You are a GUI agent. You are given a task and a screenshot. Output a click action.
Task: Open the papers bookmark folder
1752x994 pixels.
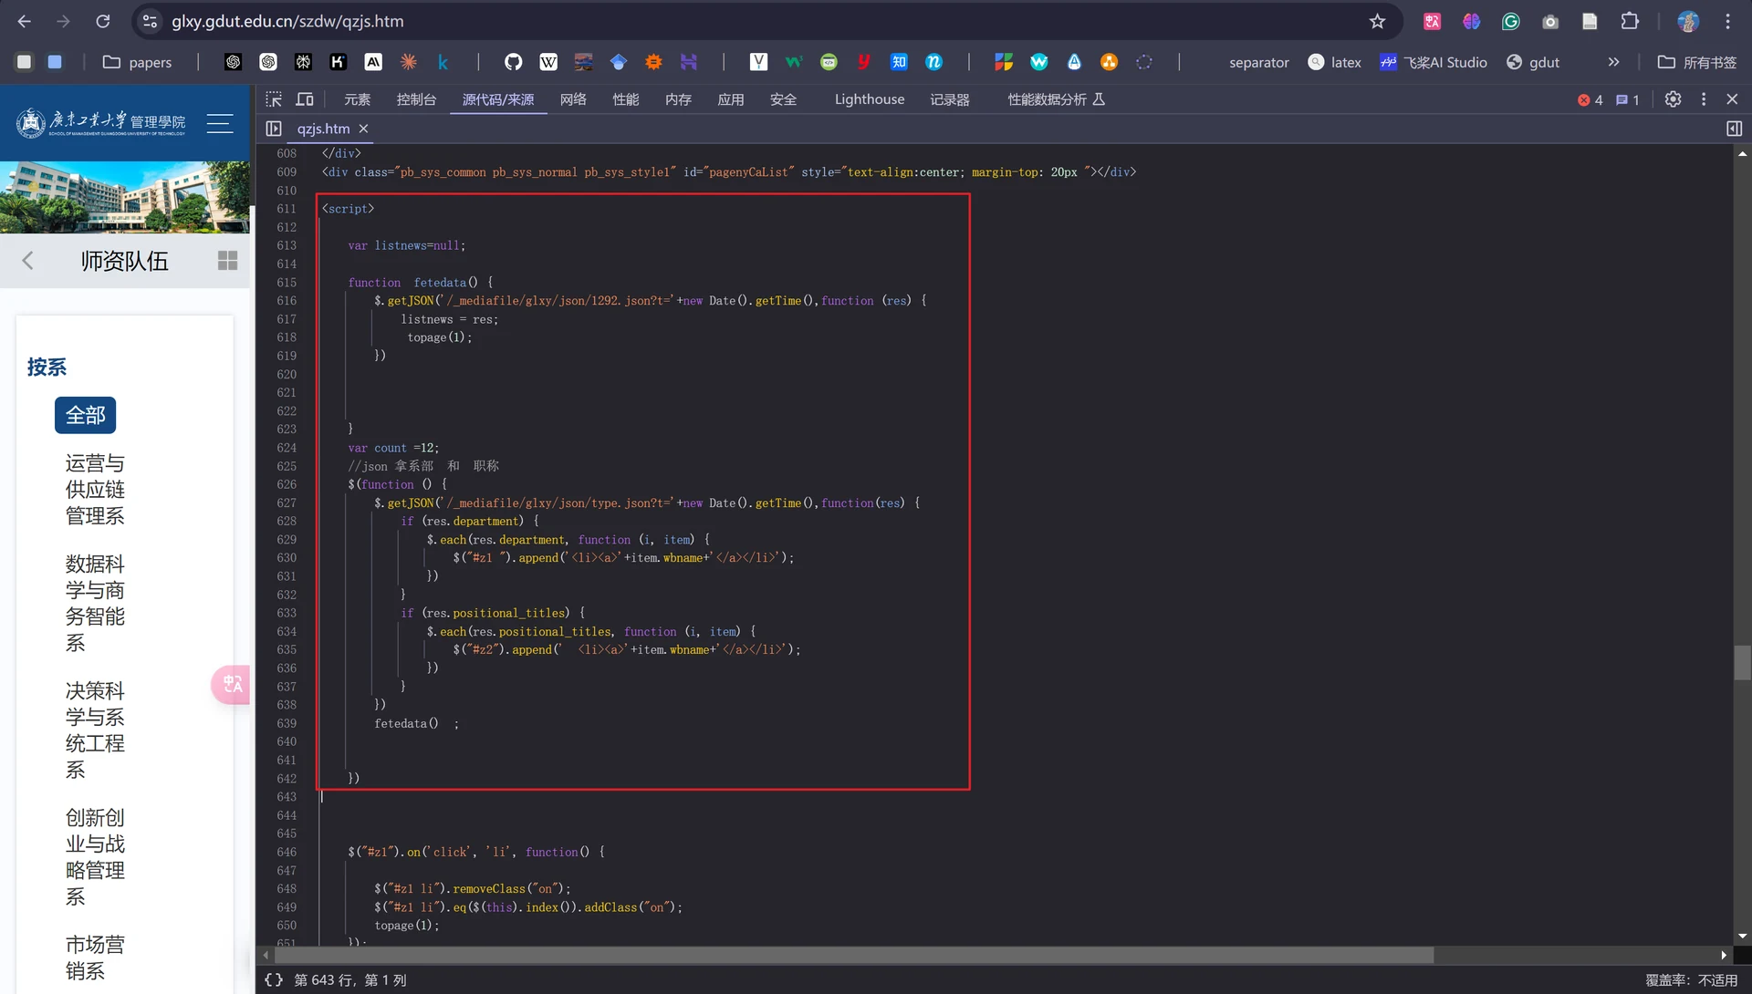point(137,62)
